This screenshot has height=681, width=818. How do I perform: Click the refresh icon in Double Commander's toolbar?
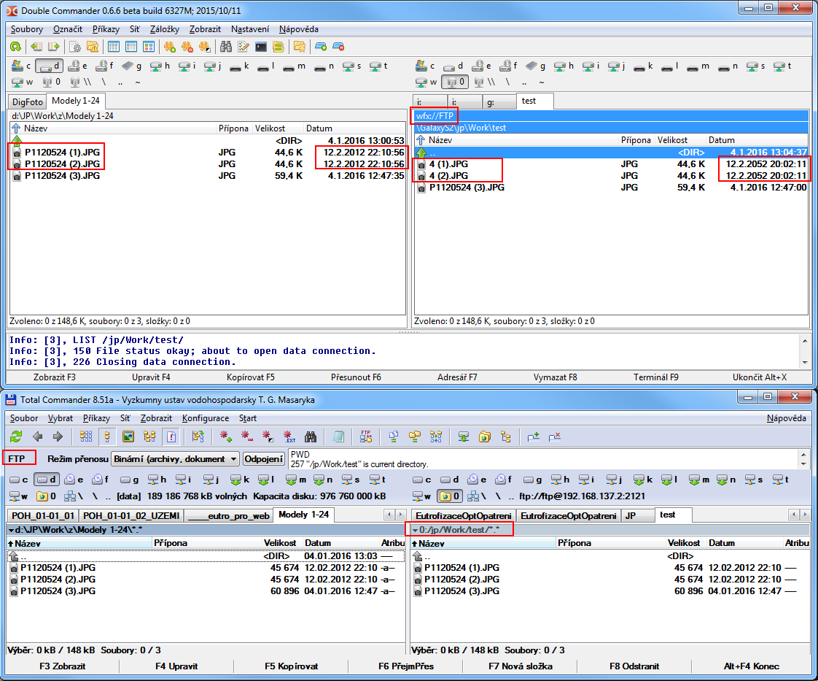pos(15,47)
